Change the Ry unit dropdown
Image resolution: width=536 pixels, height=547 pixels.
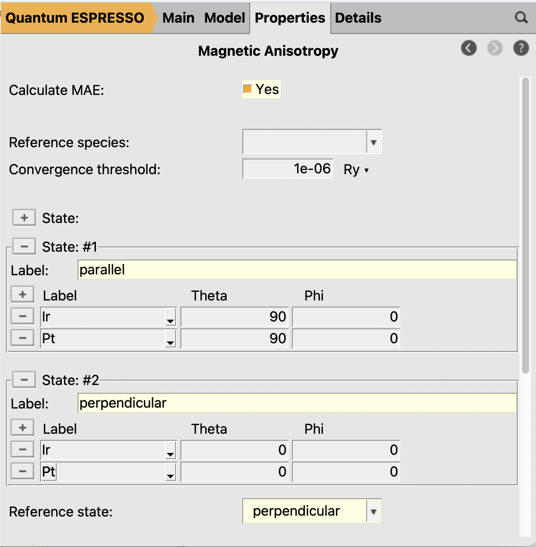(x=356, y=170)
